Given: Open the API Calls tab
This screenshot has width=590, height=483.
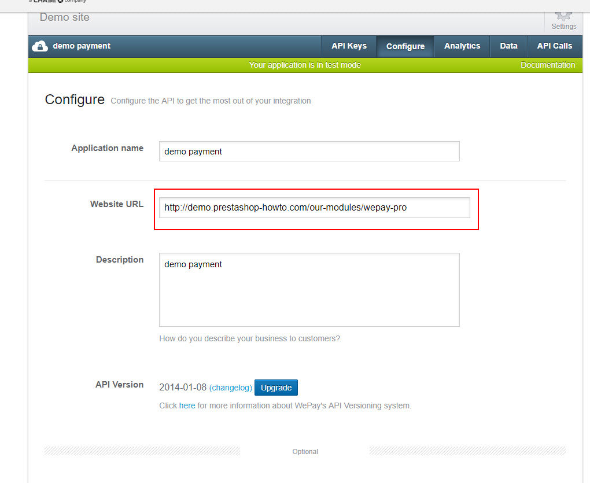Looking at the screenshot, I should [x=555, y=46].
